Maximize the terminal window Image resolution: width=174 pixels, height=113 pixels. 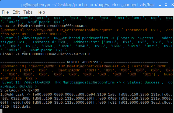click(x=166, y=5)
